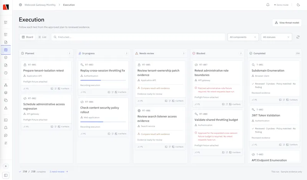Click the Find a test search field
Image resolution: width=307 pixels, height=180 pixels.
pos(139,37)
